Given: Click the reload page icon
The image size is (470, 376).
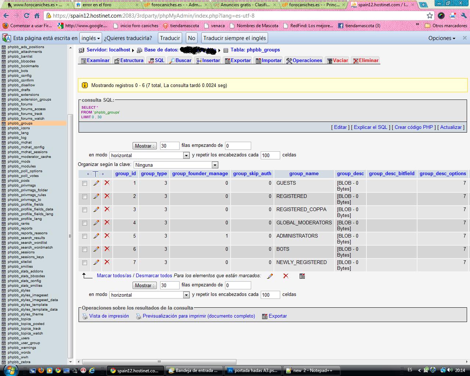Looking at the screenshot, I should (26, 16).
